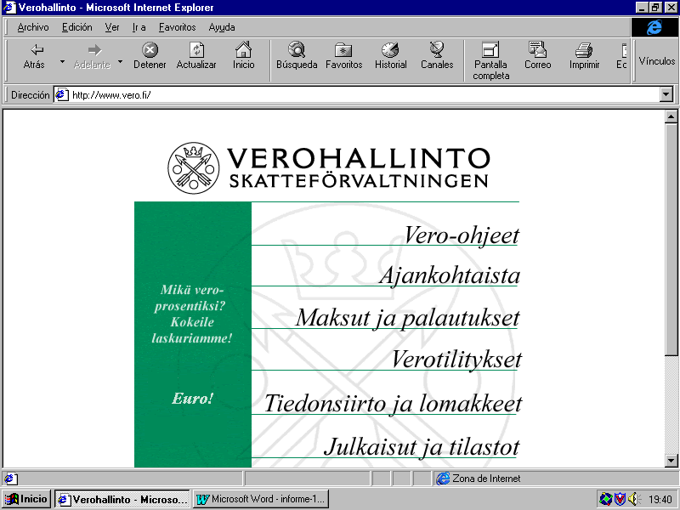Open the Maksut ja palautukset link
The height and width of the screenshot is (510, 680).
[x=408, y=318]
